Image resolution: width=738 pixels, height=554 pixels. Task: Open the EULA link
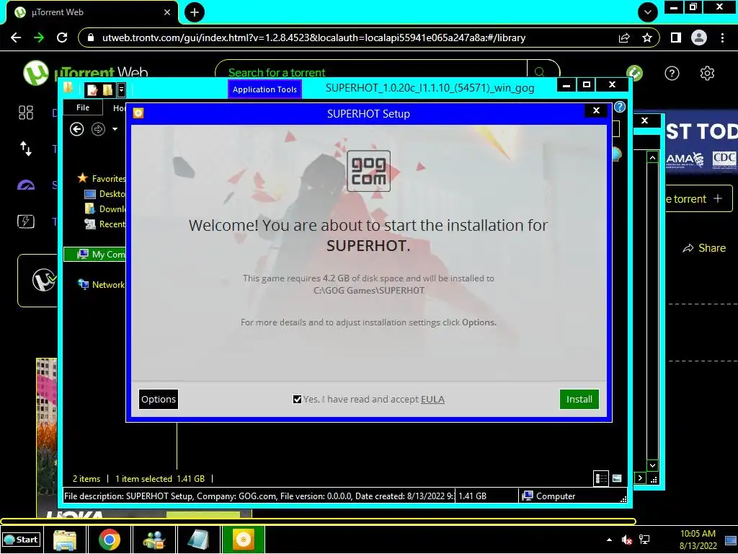click(432, 400)
